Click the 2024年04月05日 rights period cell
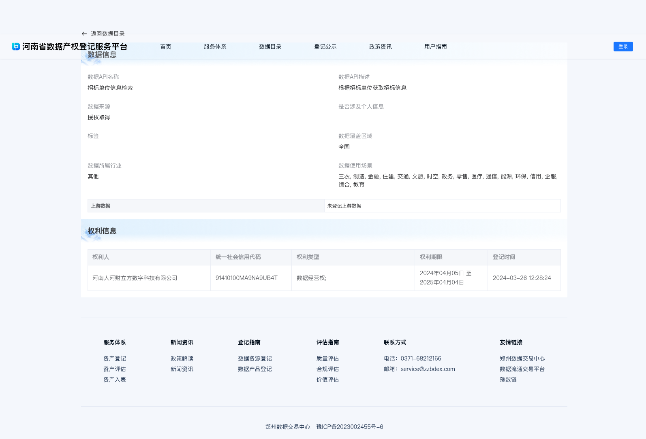 [x=451, y=278]
